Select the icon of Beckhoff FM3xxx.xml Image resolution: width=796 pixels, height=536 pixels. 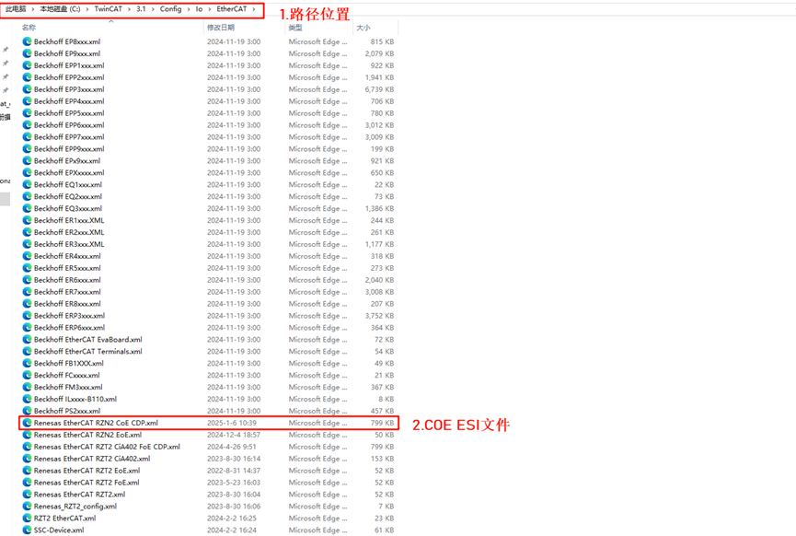27,387
